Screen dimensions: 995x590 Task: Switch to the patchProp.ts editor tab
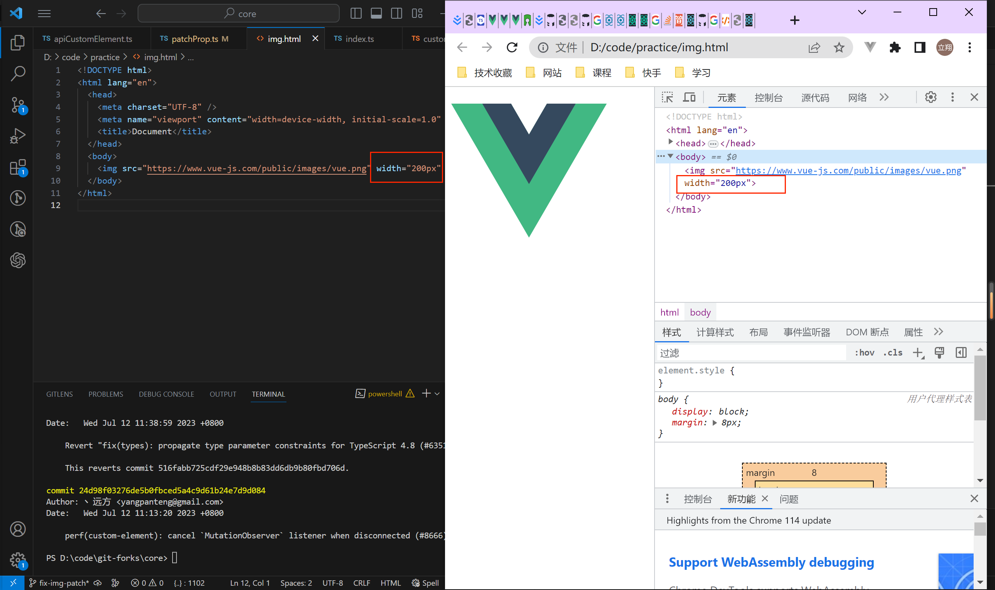[195, 38]
